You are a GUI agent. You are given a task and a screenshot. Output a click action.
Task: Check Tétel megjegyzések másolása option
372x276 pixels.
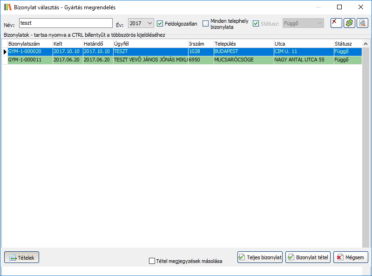152,261
